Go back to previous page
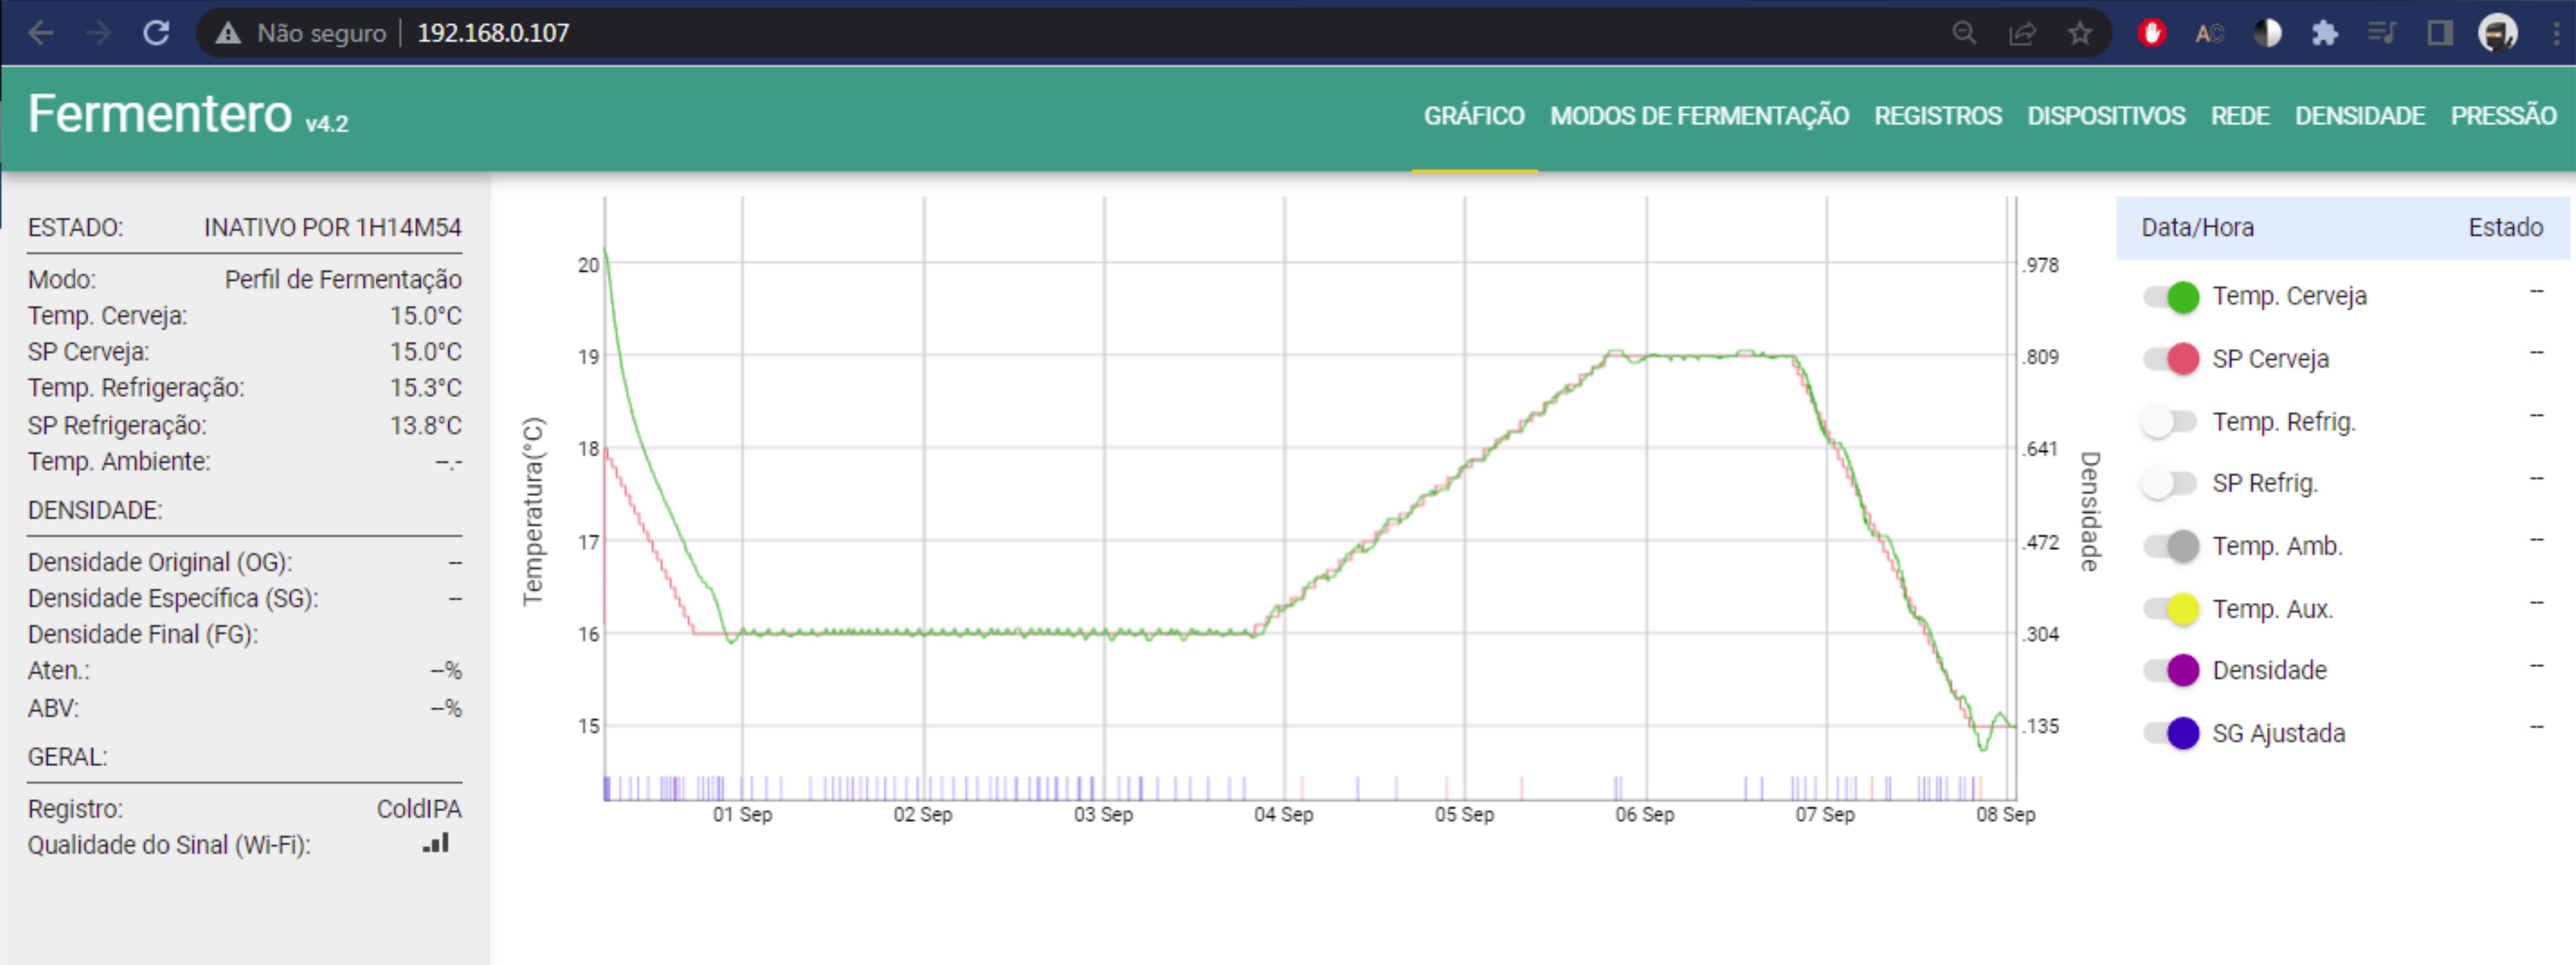The width and height of the screenshot is (2576, 965). 41,33
